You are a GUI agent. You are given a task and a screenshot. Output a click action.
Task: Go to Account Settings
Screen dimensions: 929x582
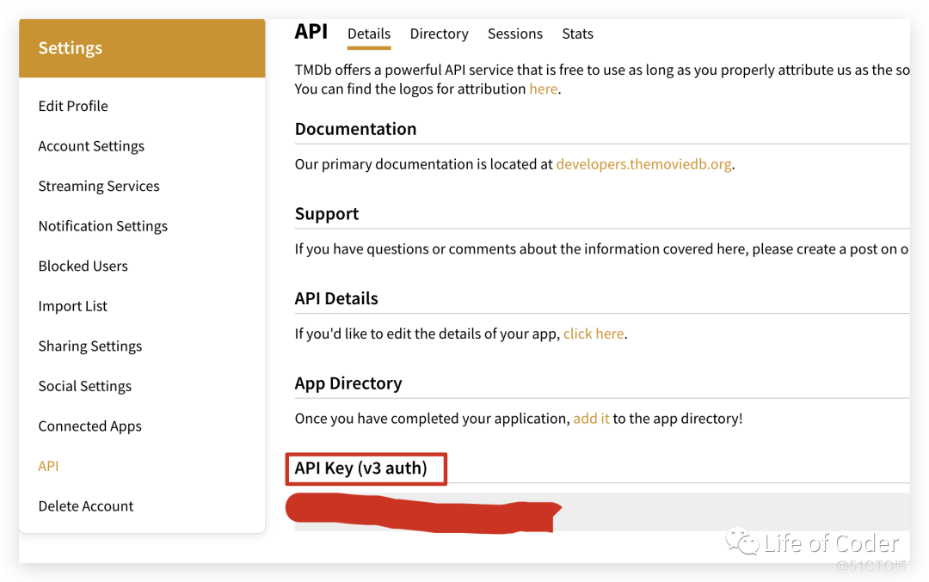pos(91,146)
